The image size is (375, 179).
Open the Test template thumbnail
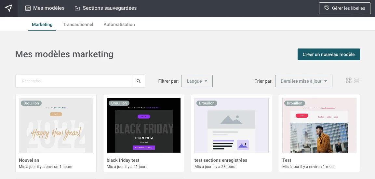click(319, 125)
